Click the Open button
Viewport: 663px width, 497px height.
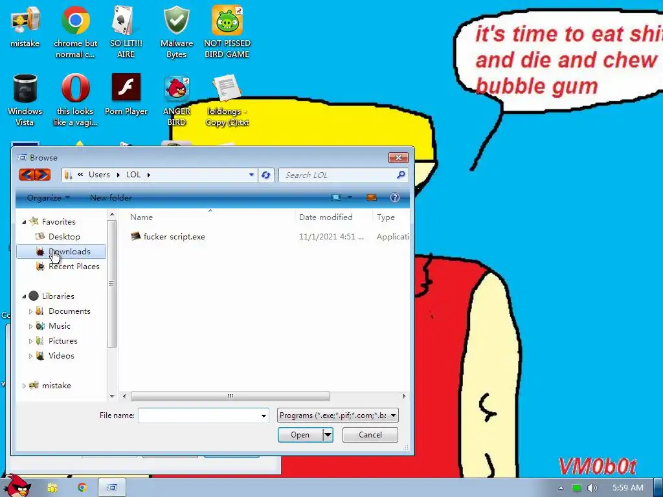coord(300,434)
